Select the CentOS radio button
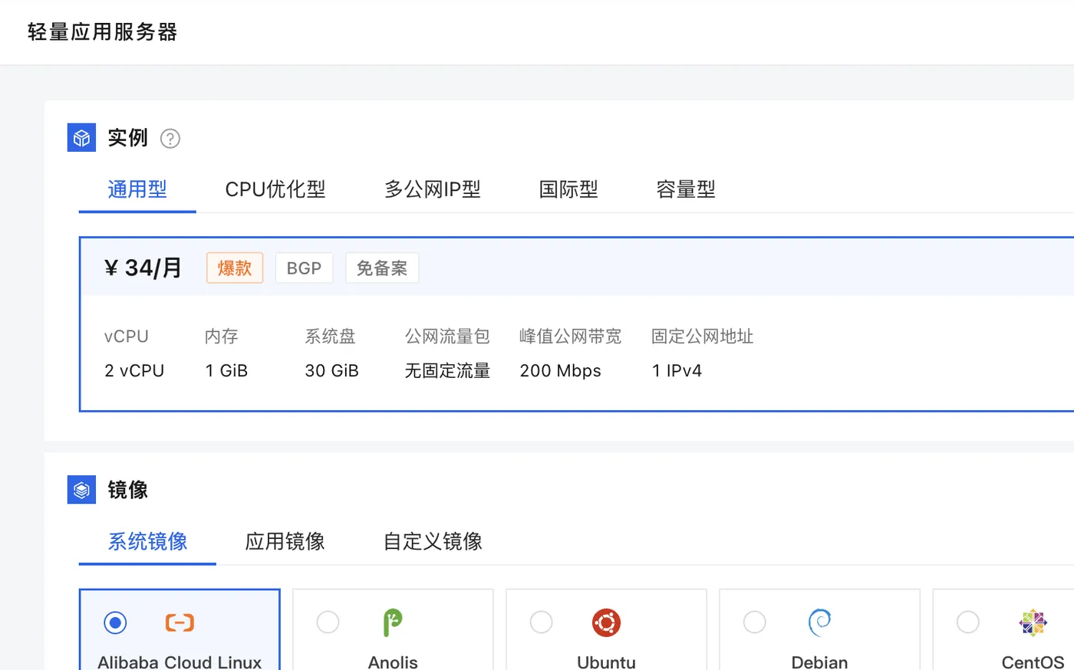The image size is (1074, 670). pos(967,622)
